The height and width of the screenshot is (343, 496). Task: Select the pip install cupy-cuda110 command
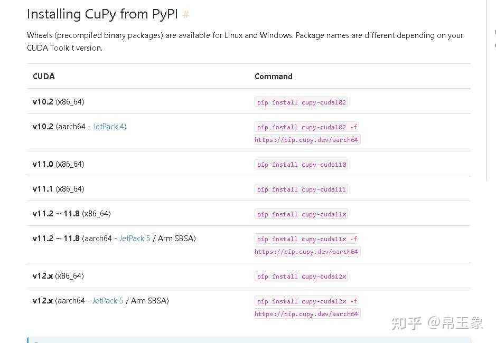pos(301,164)
